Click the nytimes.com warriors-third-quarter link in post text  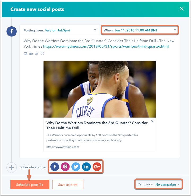point(106,46)
